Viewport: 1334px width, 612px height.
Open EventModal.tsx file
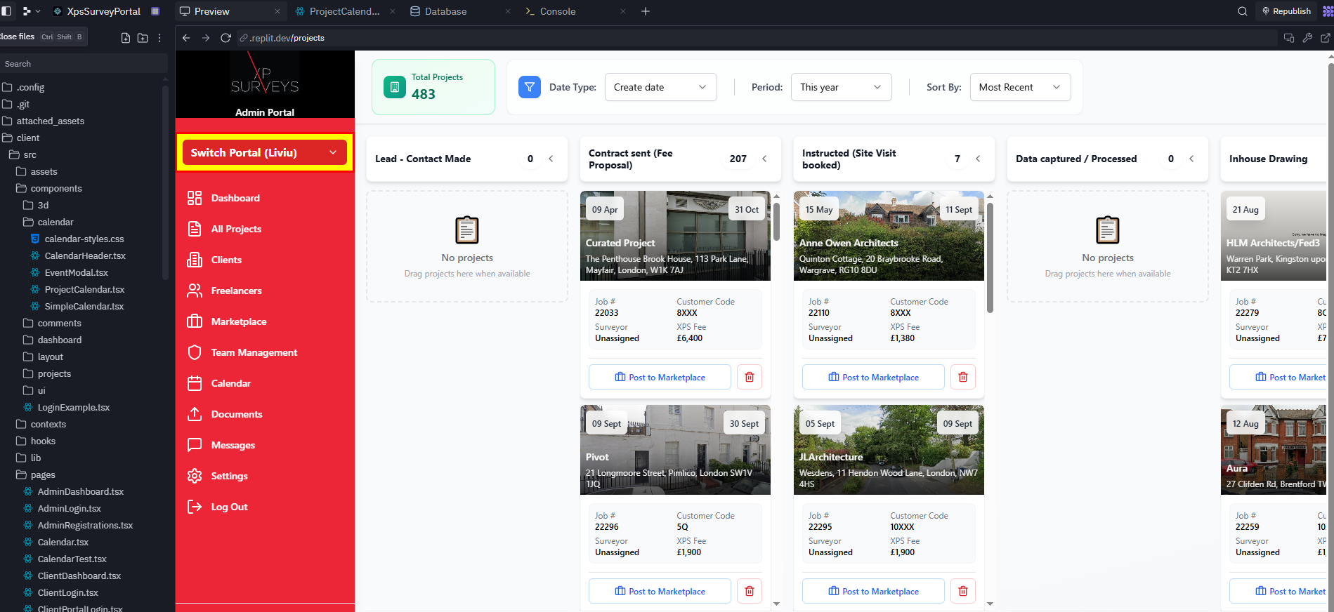pos(77,272)
